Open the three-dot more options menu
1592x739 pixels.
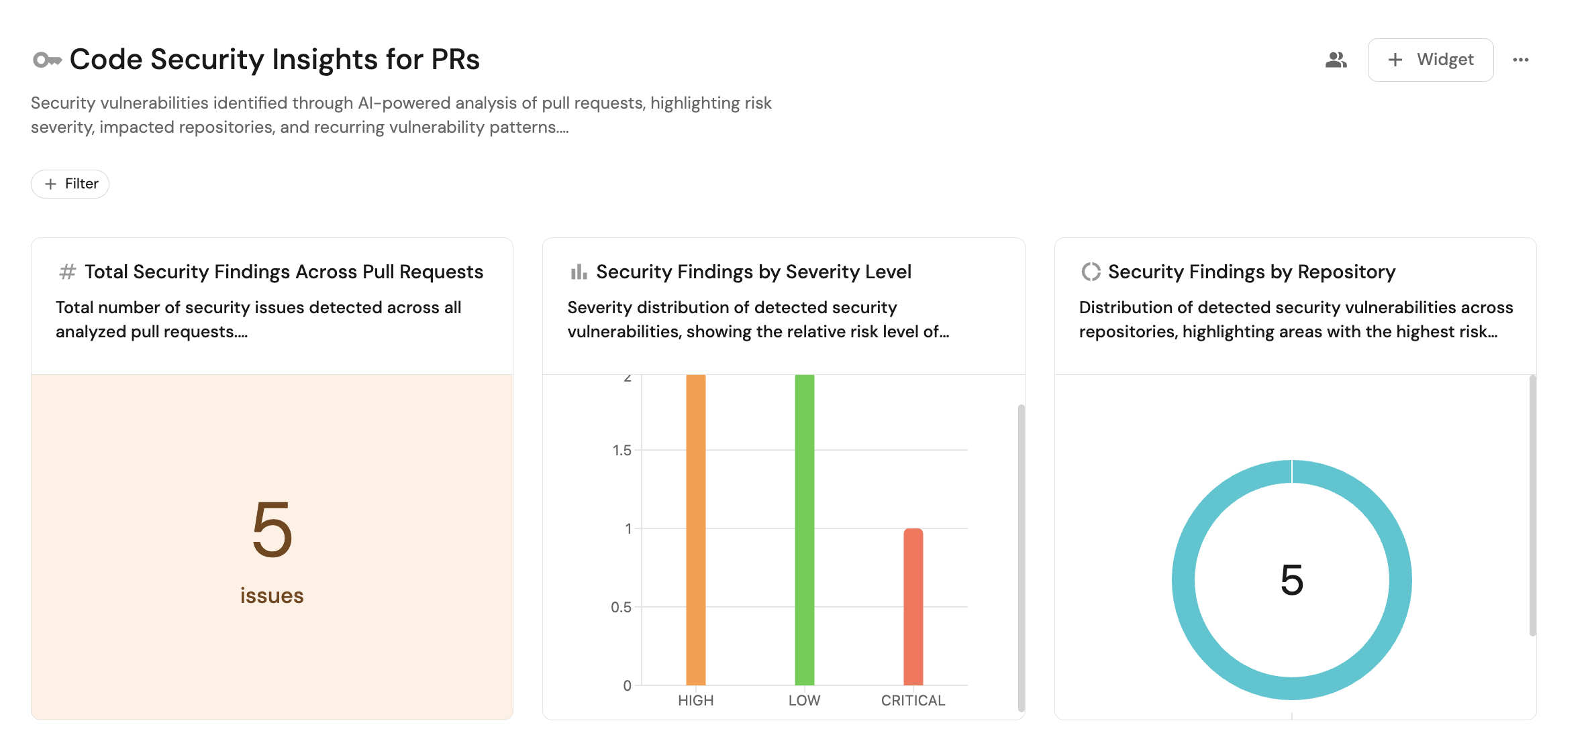[1520, 60]
